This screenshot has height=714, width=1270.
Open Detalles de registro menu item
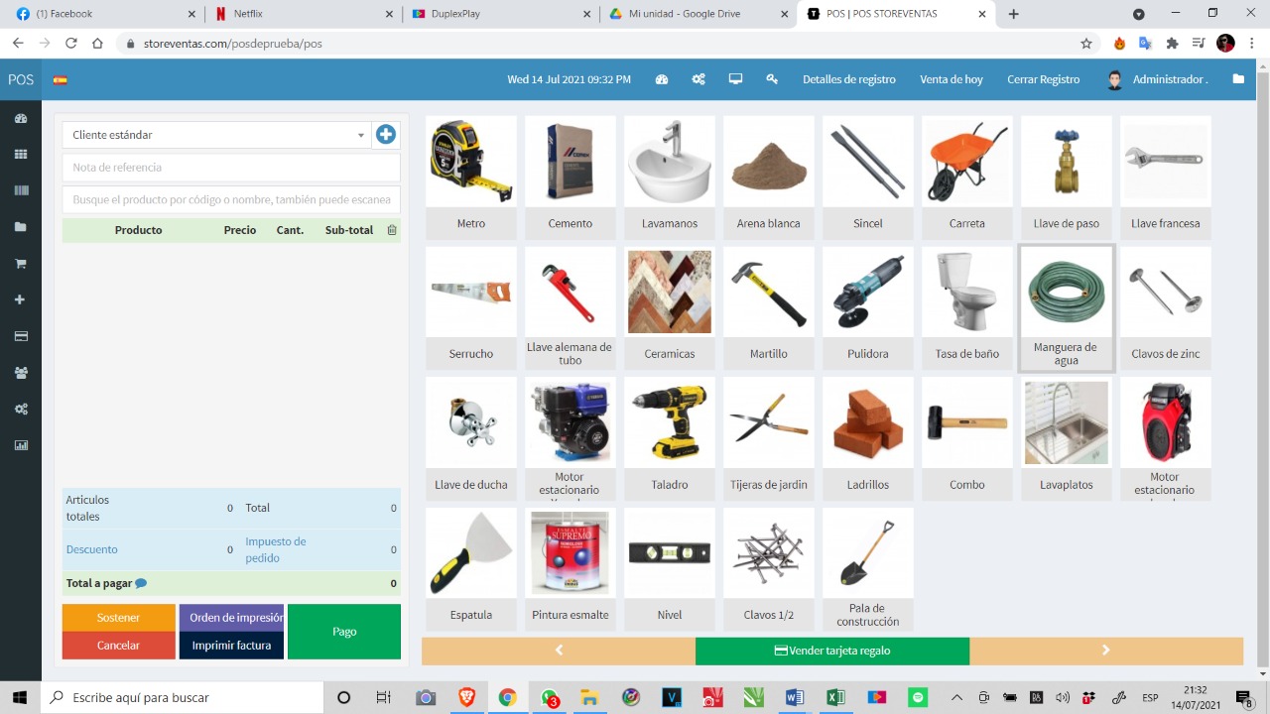pos(848,79)
